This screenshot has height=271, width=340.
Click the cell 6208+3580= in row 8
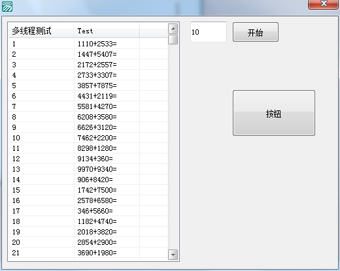coord(97,117)
